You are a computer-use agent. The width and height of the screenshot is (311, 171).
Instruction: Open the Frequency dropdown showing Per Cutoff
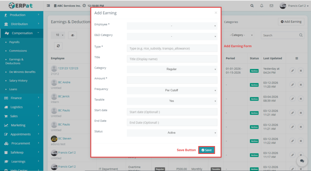(x=172, y=90)
